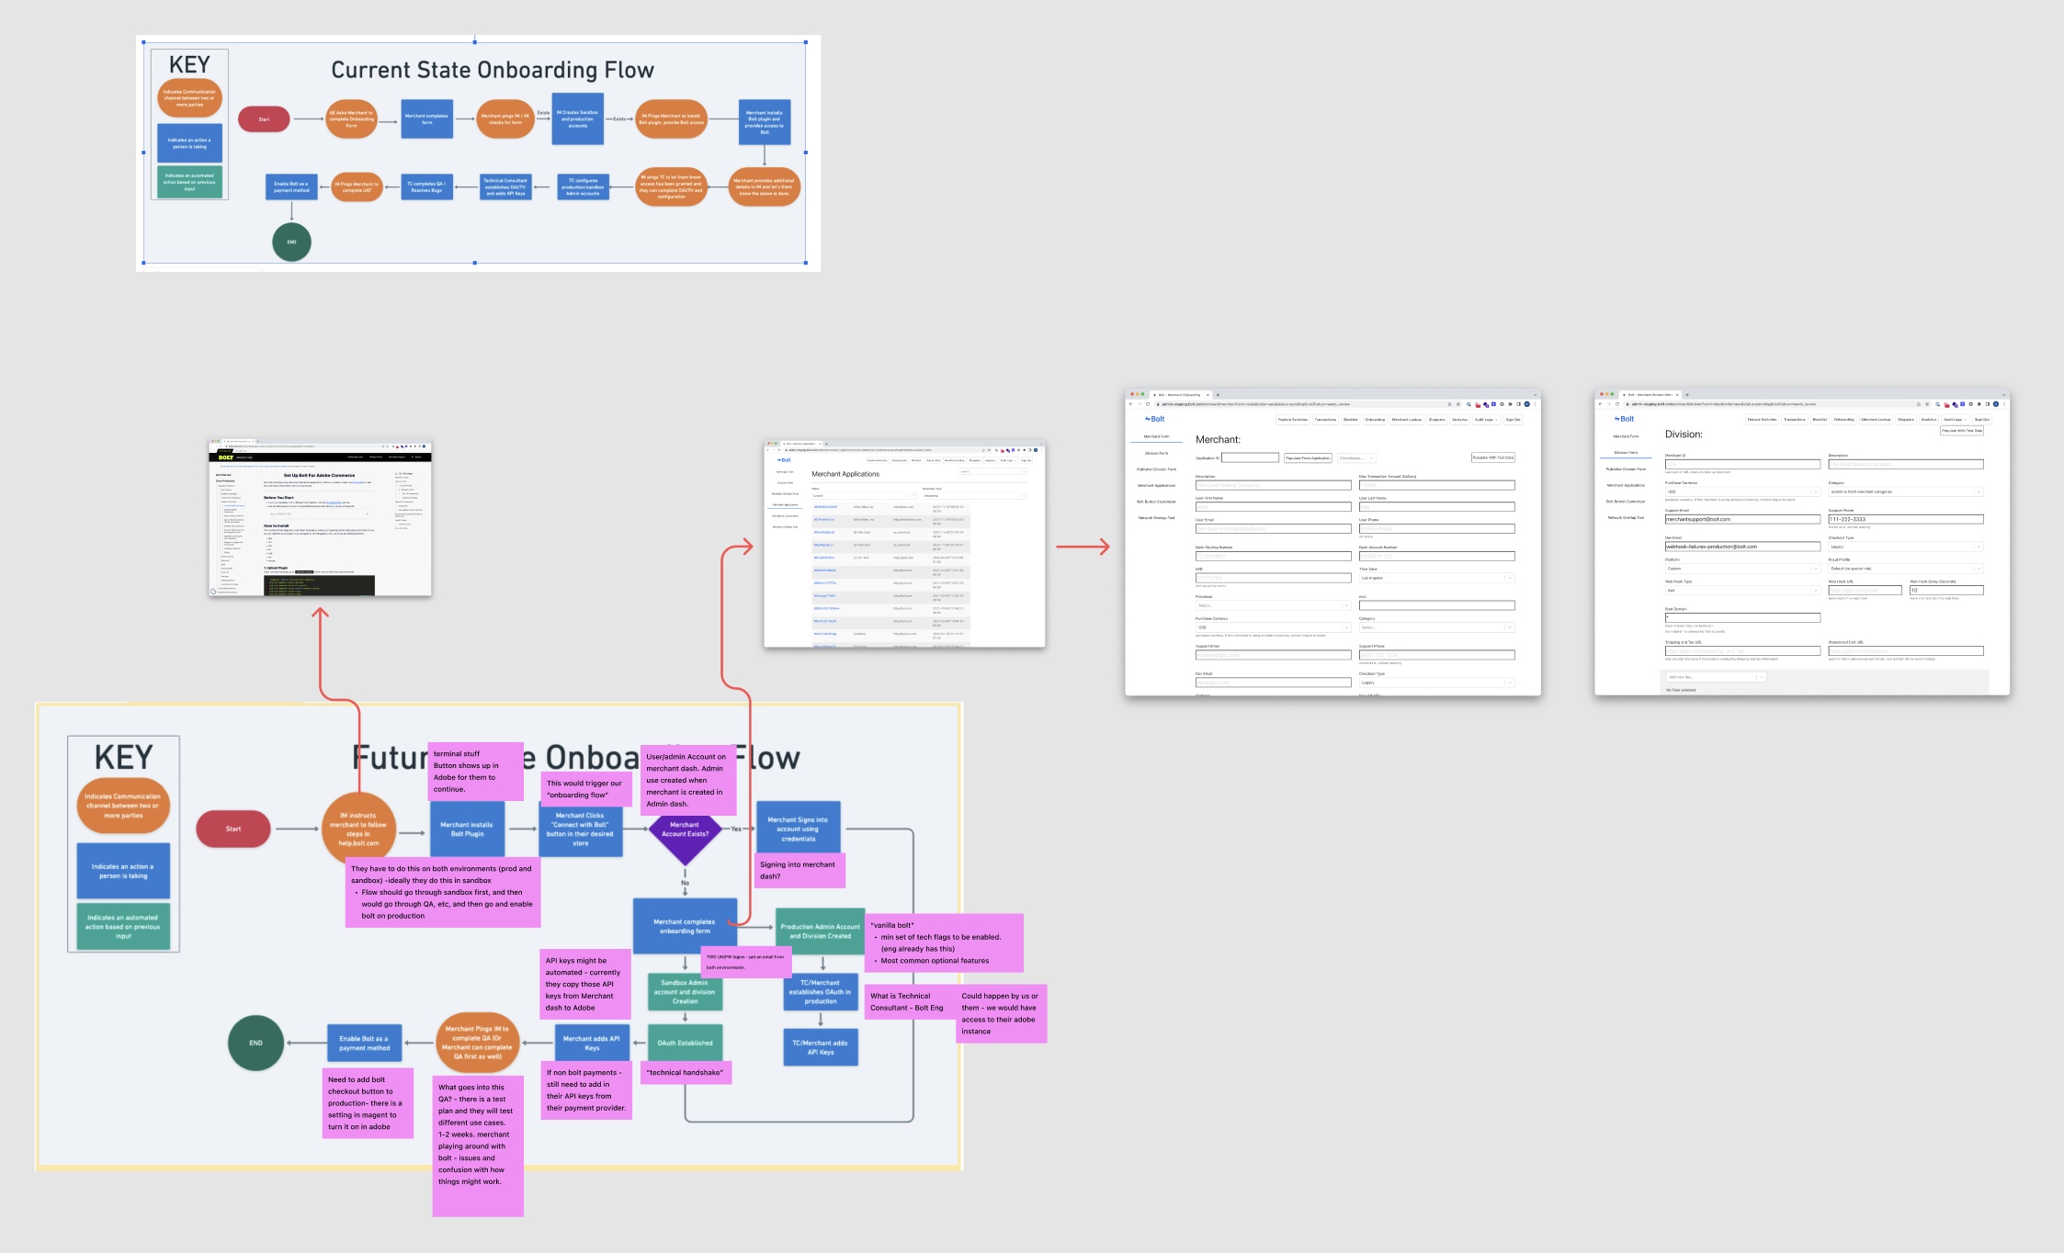This screenshot has width=2064, height=1253.
Task: Select 'AE Asks Merchant to complete Onboarding Form' node
Action: tap(352, 119)
